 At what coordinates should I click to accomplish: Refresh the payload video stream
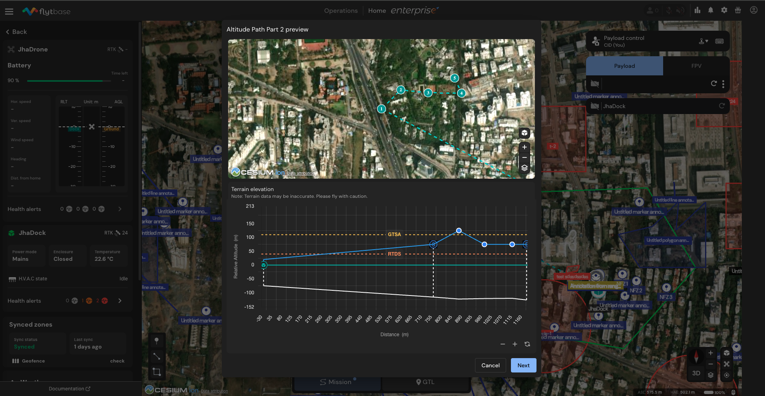tap(714, 83)
